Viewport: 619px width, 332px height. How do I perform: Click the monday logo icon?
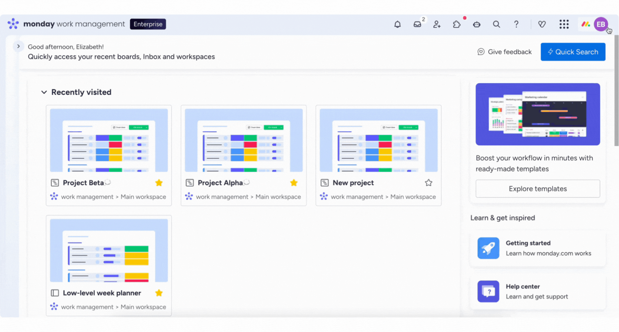pyautogui.click(x=13, y=24)
